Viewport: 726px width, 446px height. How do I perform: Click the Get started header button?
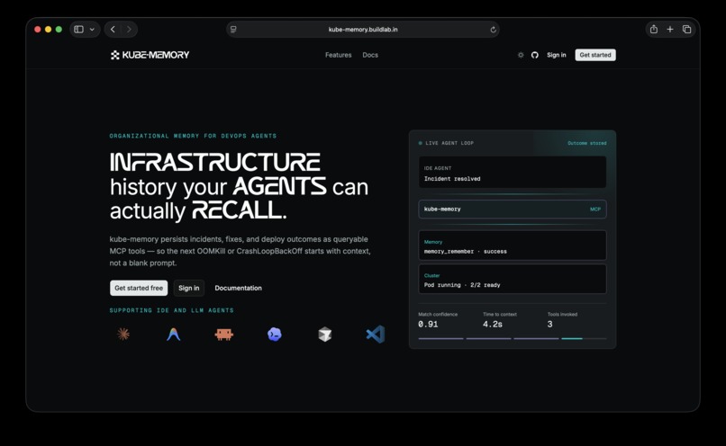[x=595, y=55]
